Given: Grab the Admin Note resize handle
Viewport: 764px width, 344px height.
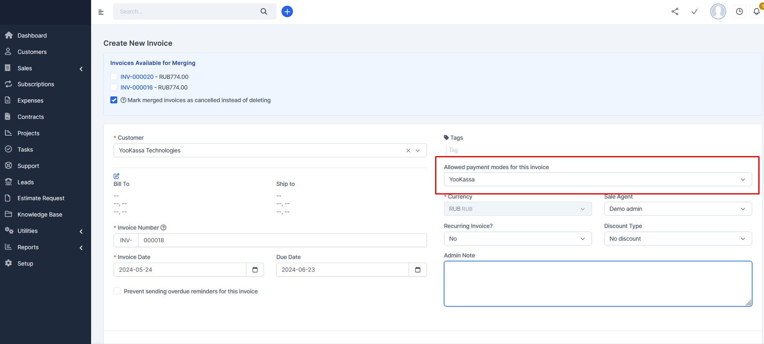Looking at the screenshot, I should (x=748, y=303).
